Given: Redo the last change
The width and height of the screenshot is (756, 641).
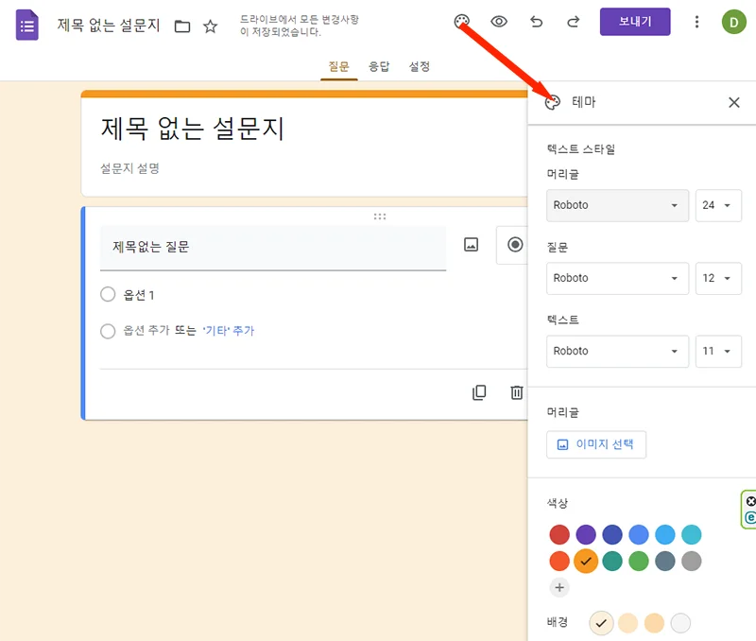Looking at the screenshot, I should [574, 22].
